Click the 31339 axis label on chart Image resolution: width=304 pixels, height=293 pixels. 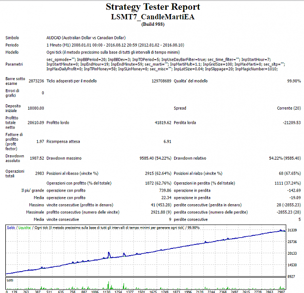[292, 230]
